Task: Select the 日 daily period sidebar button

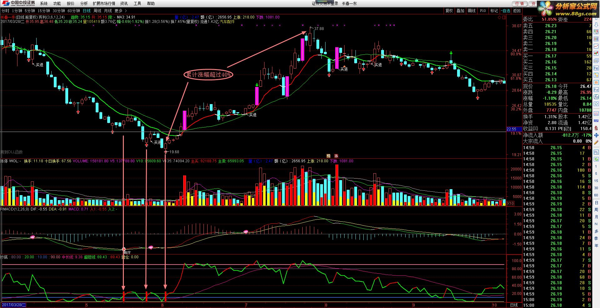Action: 596,203
